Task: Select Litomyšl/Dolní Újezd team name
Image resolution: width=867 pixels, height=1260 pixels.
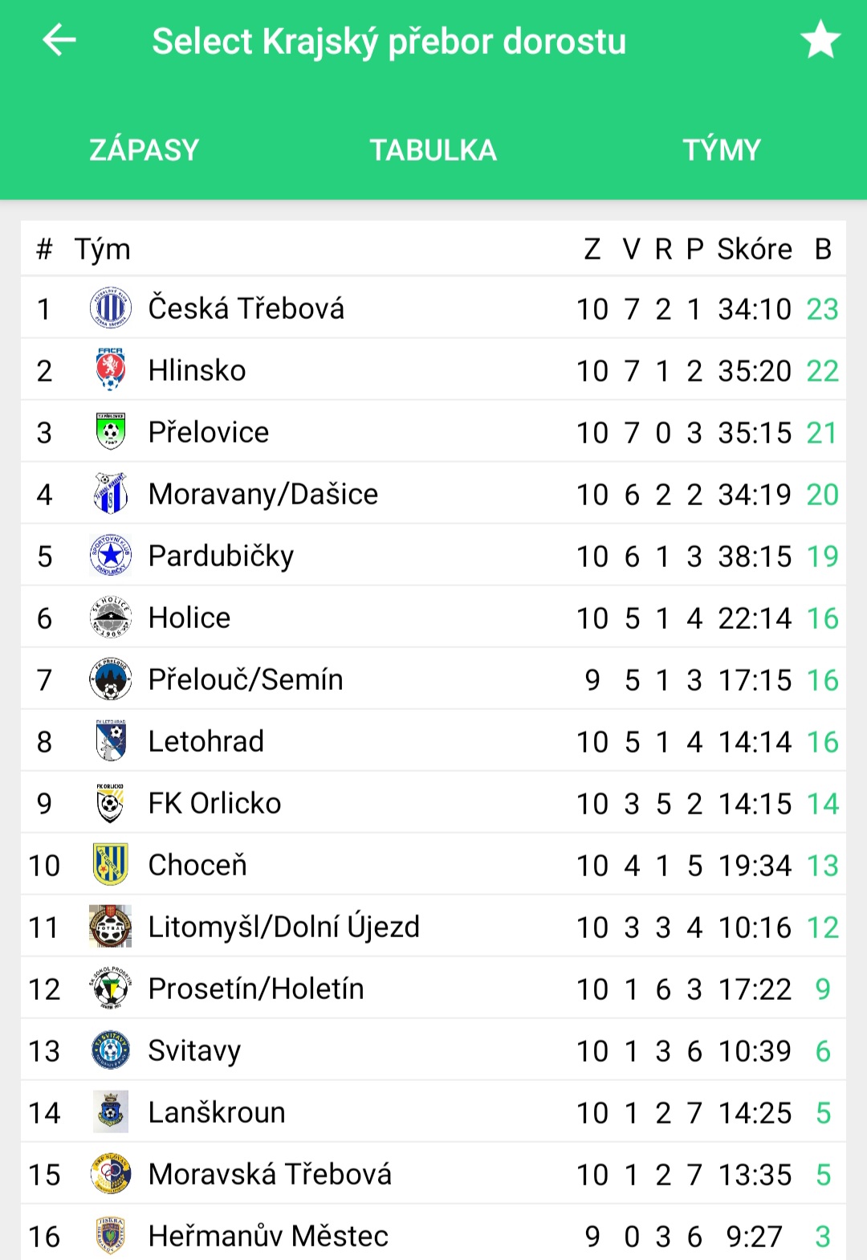Action: tap(284, 927)
